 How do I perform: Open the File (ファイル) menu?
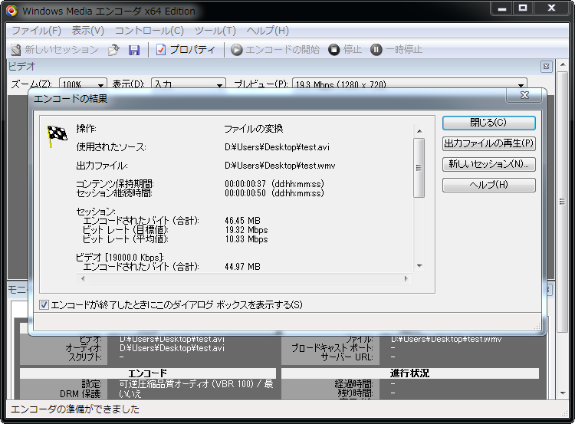[36, 31]
